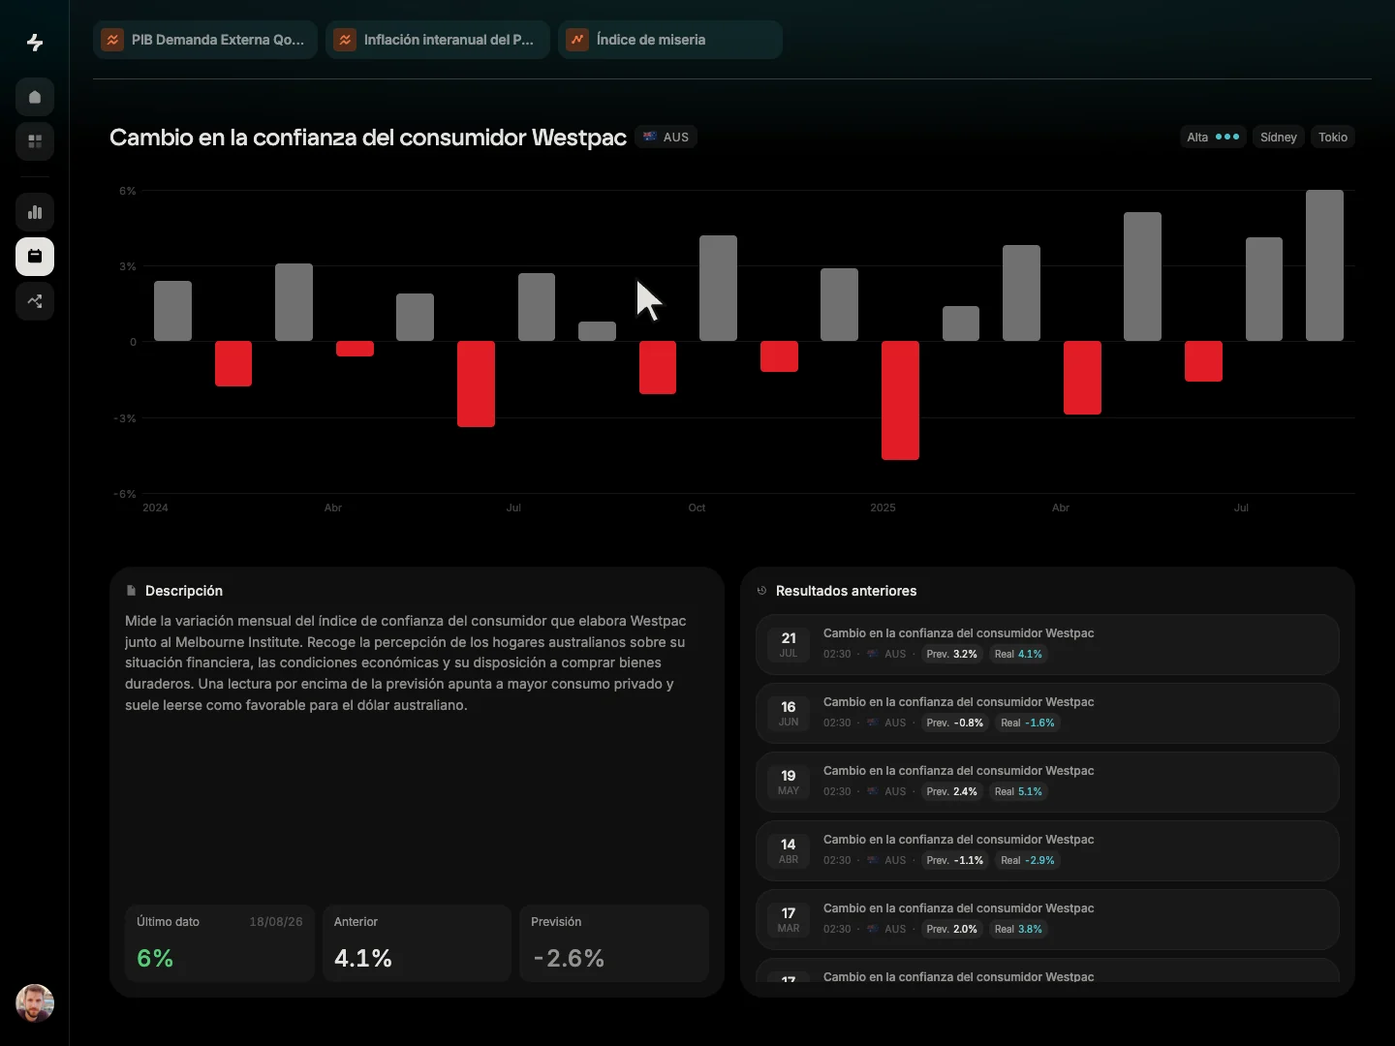Click the Real 4.1% chip
Viewport: 1395px width, 1046px height.
[x=1018, y=654]
